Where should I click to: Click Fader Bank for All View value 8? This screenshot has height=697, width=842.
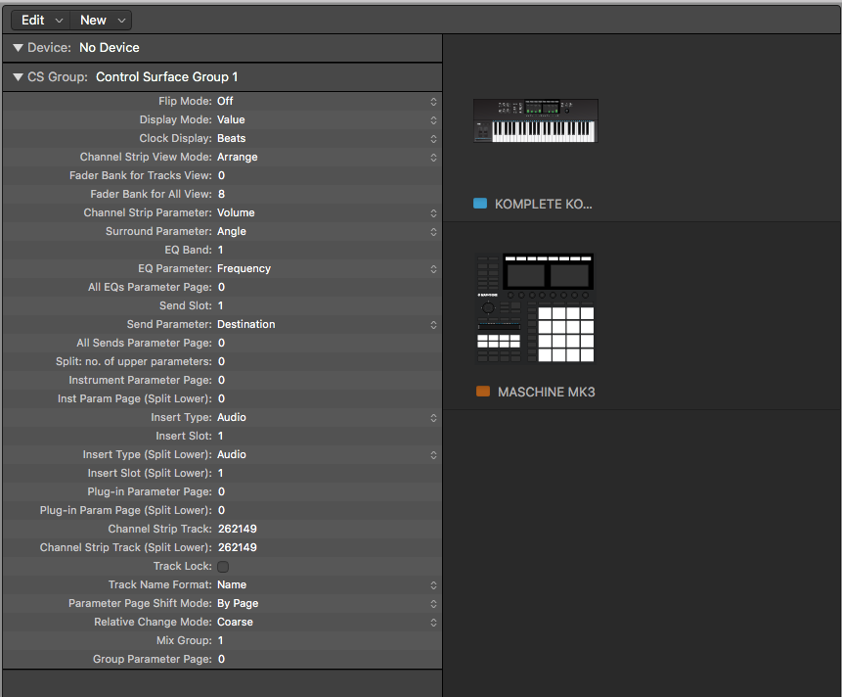pyautogui.click(x=221, y=194)
